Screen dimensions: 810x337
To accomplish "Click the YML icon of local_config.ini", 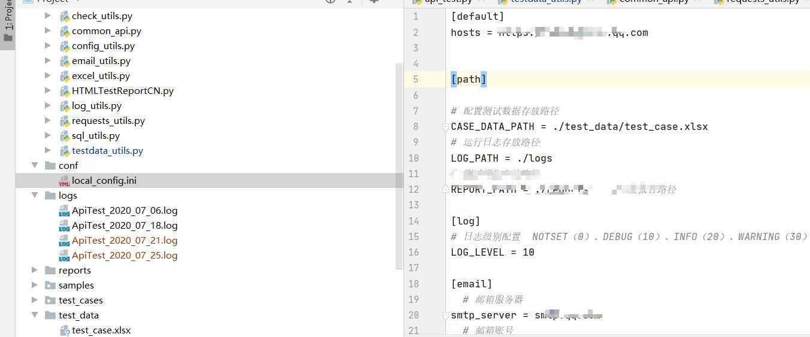I will pos(64,181).
